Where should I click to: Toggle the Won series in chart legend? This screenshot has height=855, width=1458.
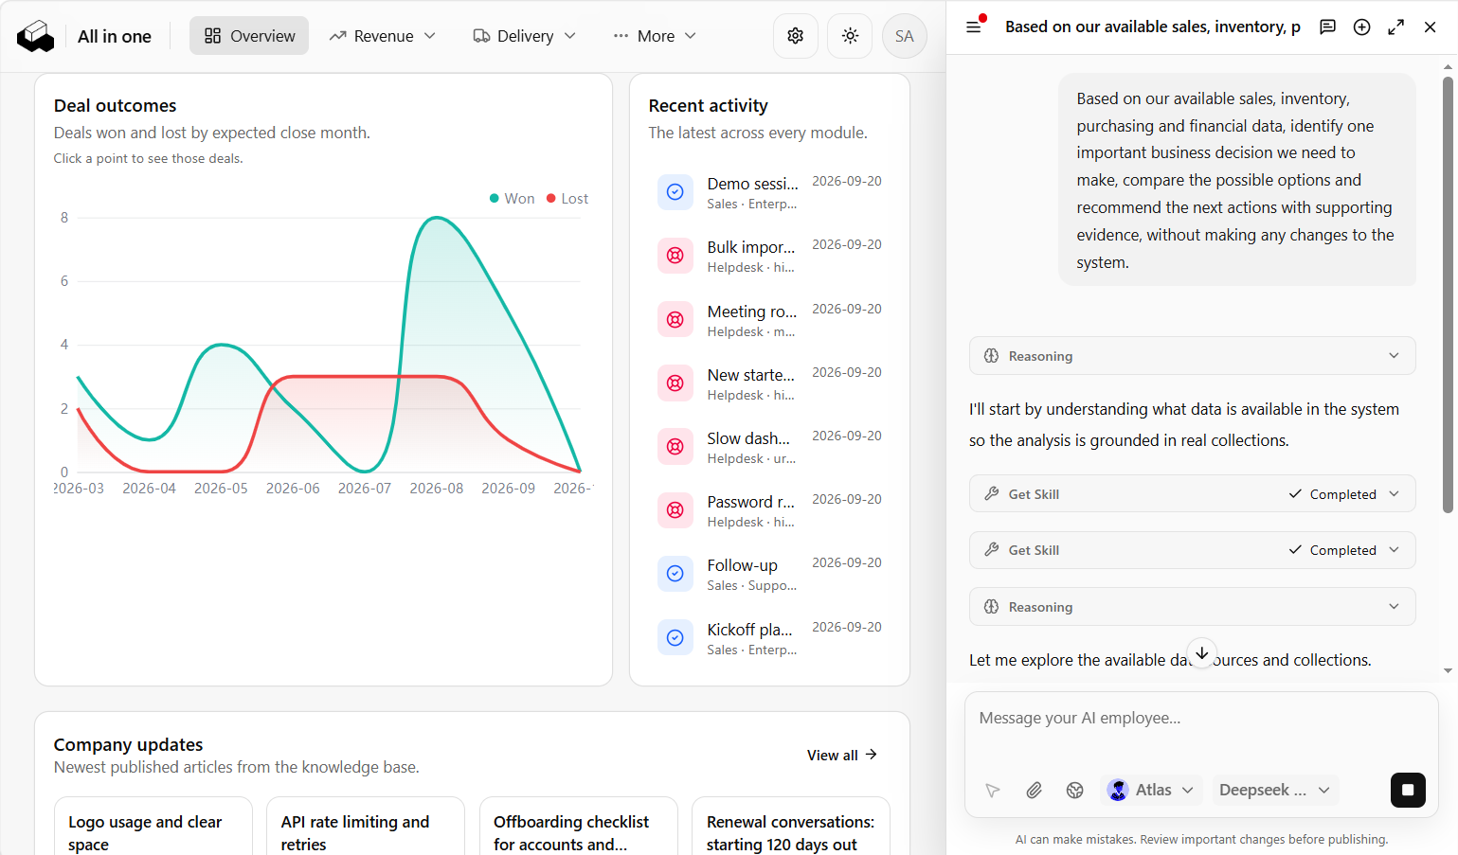point(512,198)
